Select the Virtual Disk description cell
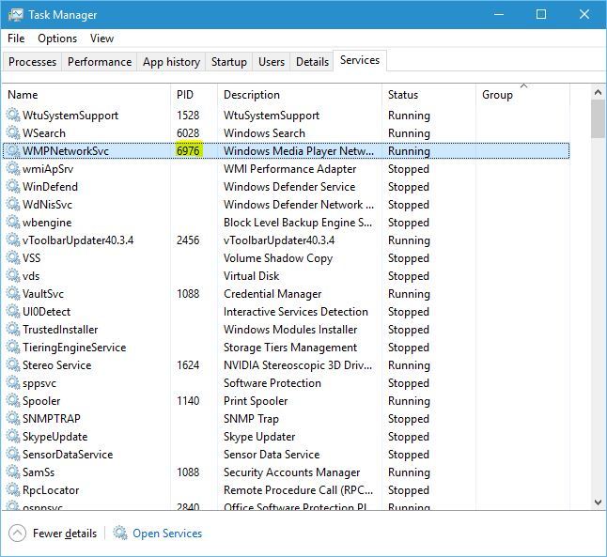This screenshot has height=557, width=607. pos(251,276)
